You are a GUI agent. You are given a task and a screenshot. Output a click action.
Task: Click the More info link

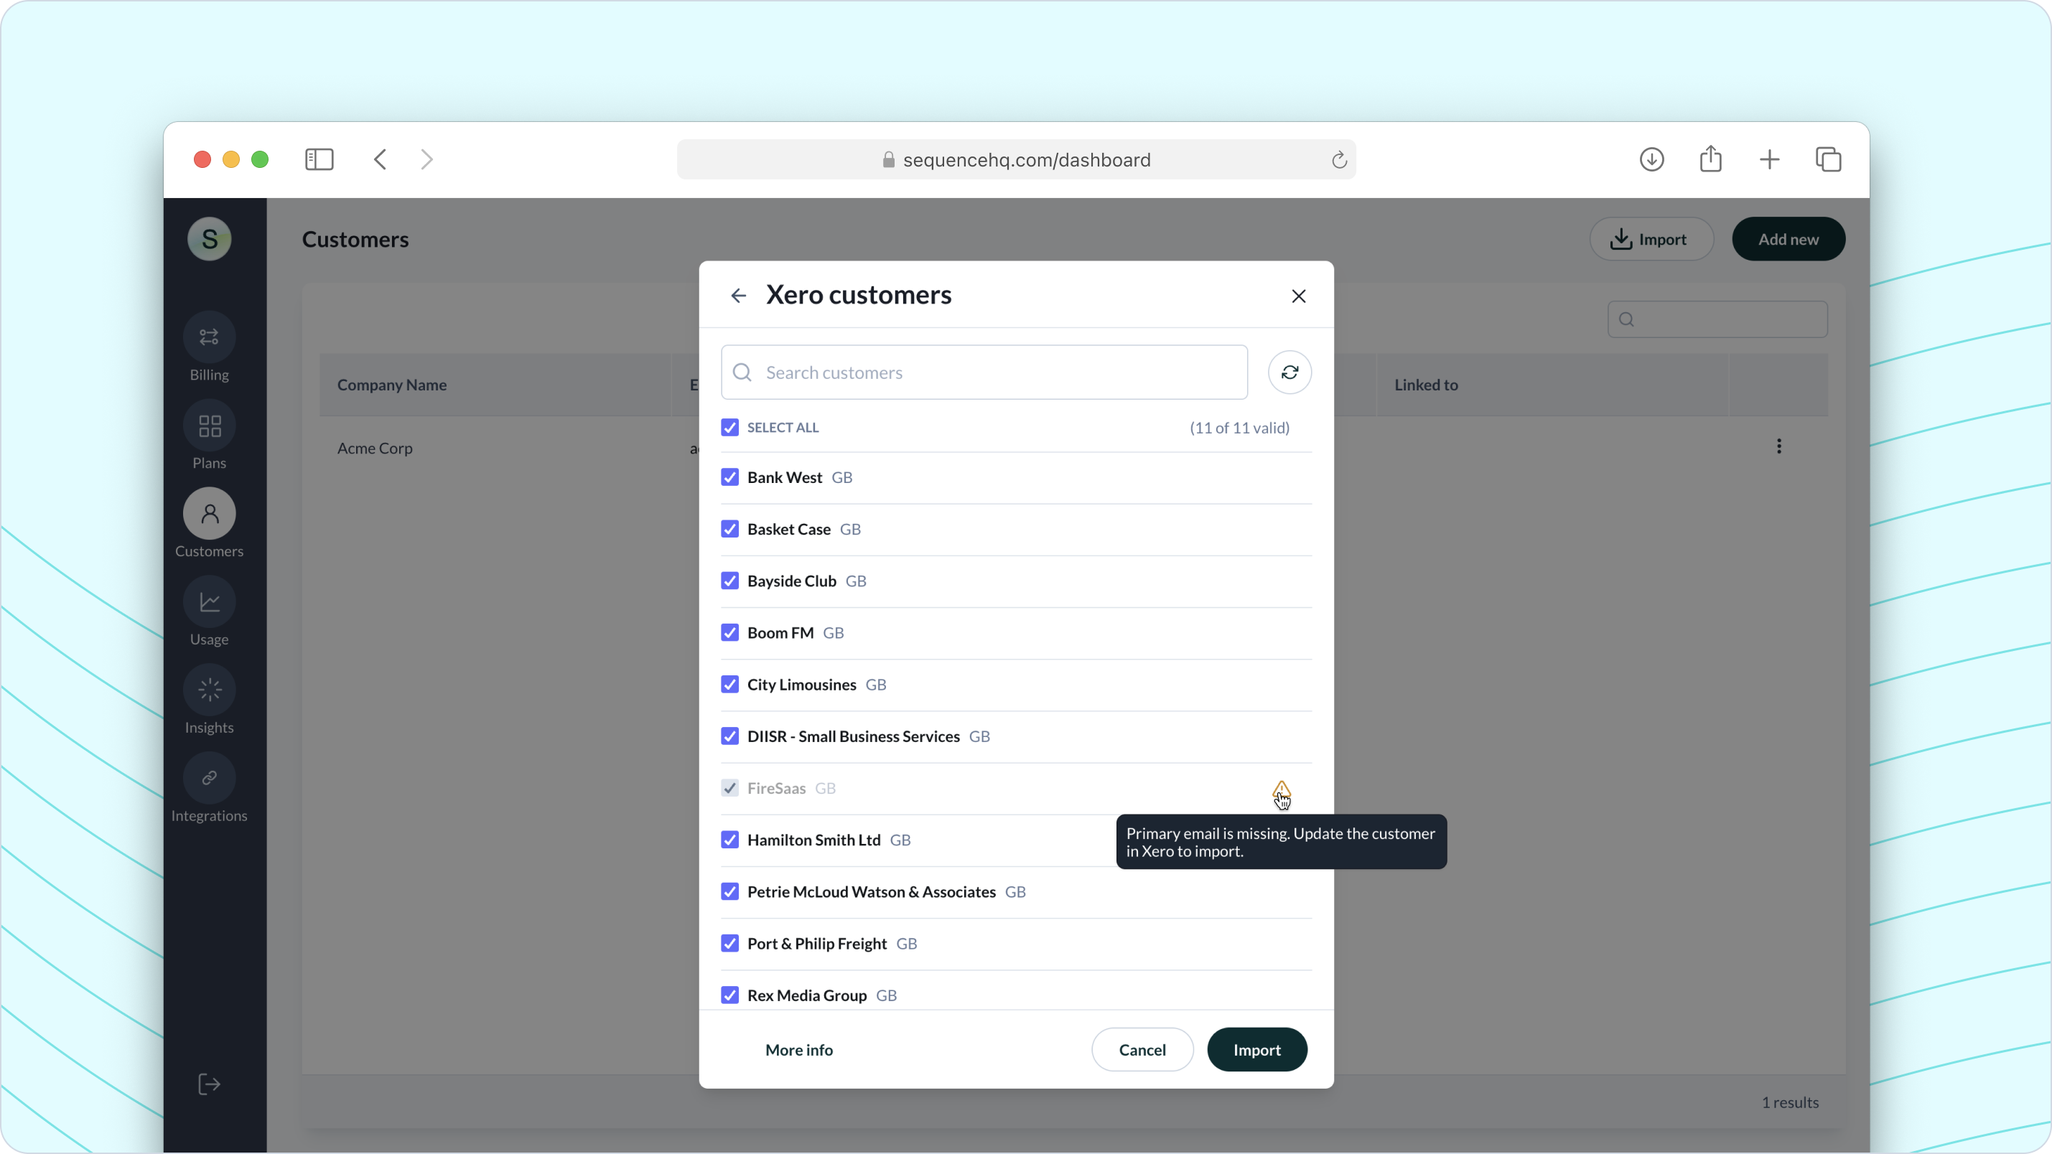click(x=798, y=1050)
